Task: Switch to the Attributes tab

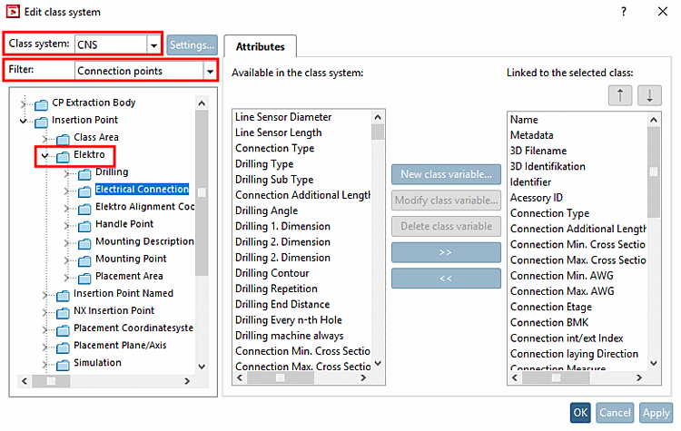Action: 260,46
